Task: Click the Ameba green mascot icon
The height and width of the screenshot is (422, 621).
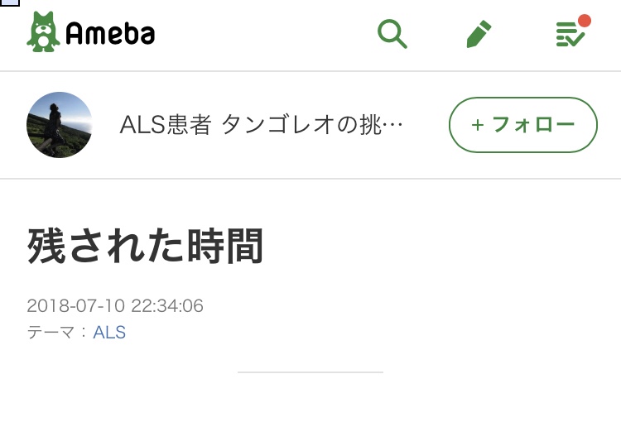Action: coord(41,33)
